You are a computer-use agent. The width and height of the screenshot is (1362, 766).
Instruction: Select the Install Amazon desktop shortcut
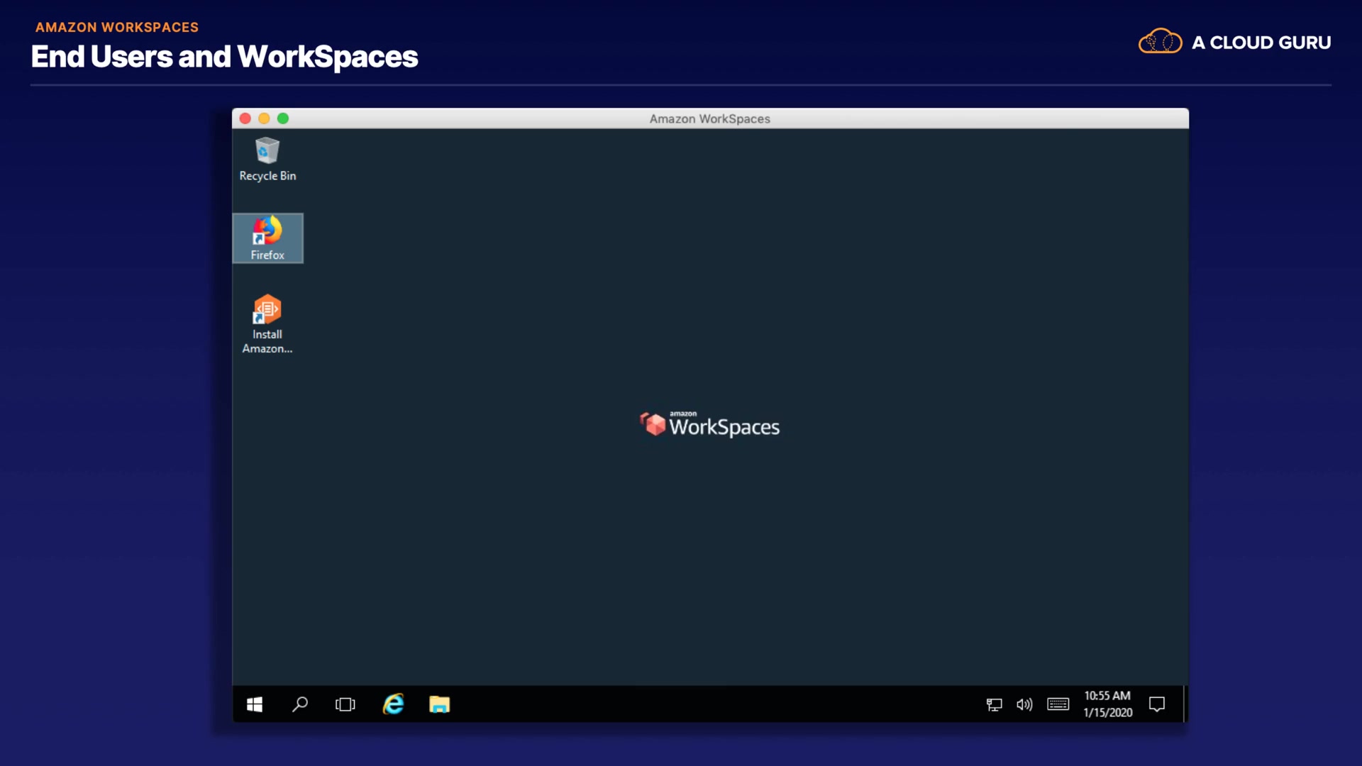tap(267, 323)
